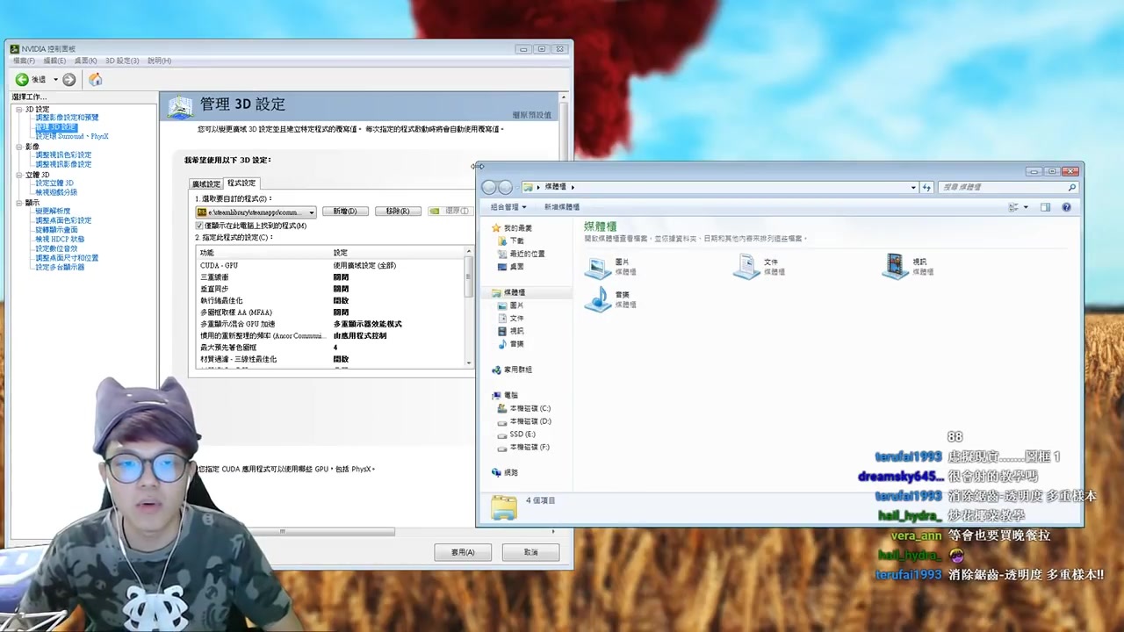Open 設定多台顯示器 tree item
Viewport: 1124px width, 632px height.
click(60, 267)
